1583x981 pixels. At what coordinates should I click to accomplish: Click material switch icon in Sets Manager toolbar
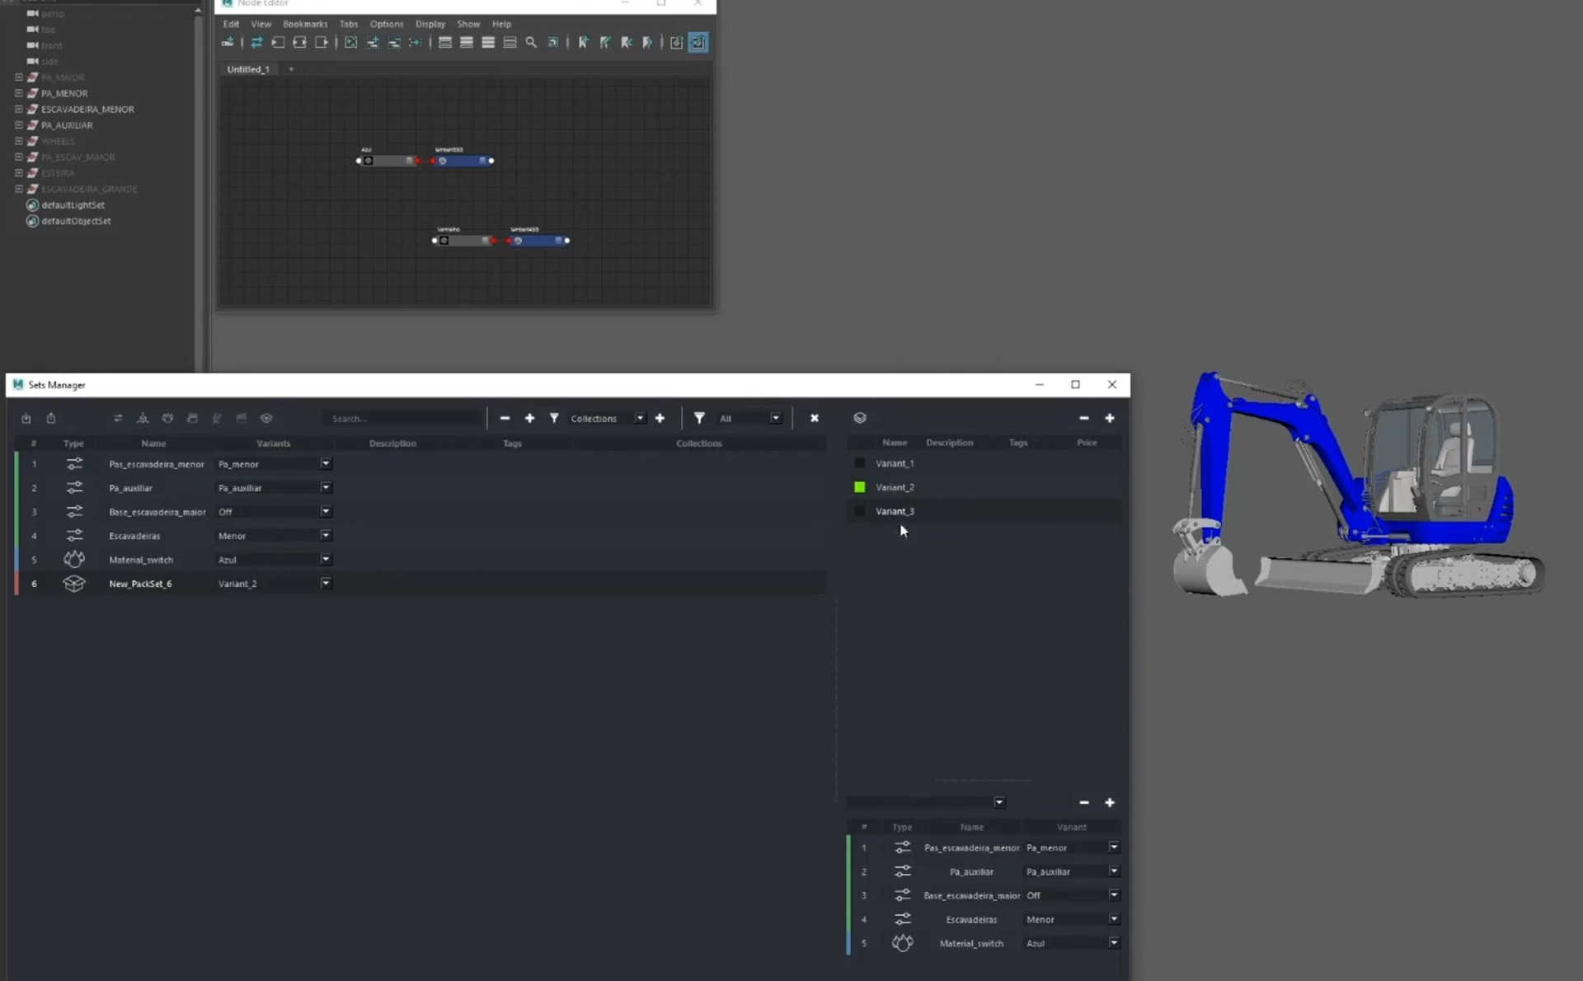point(167,419)
